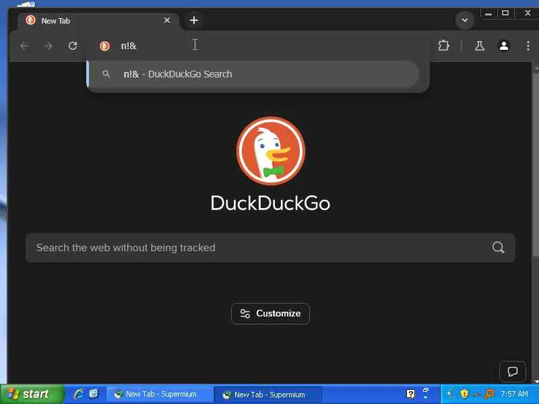The height and width of the screenshot is (404, 539).
Task: Click the DuckDuckGo wordmark text
Action: point(271,203)
